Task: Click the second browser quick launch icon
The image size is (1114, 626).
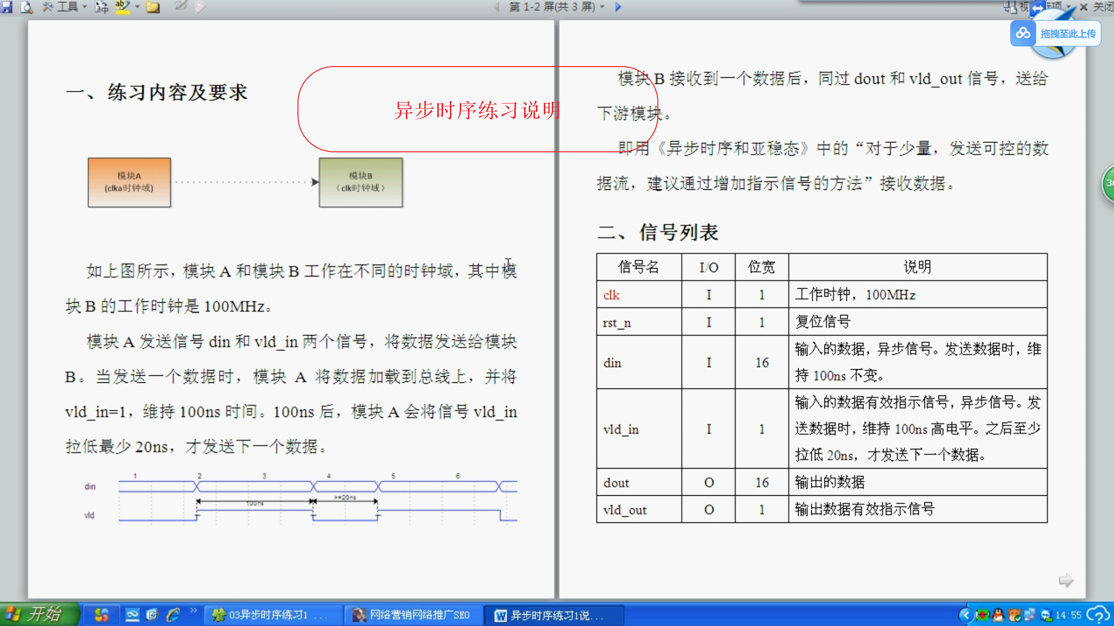Action: (152, 615)
